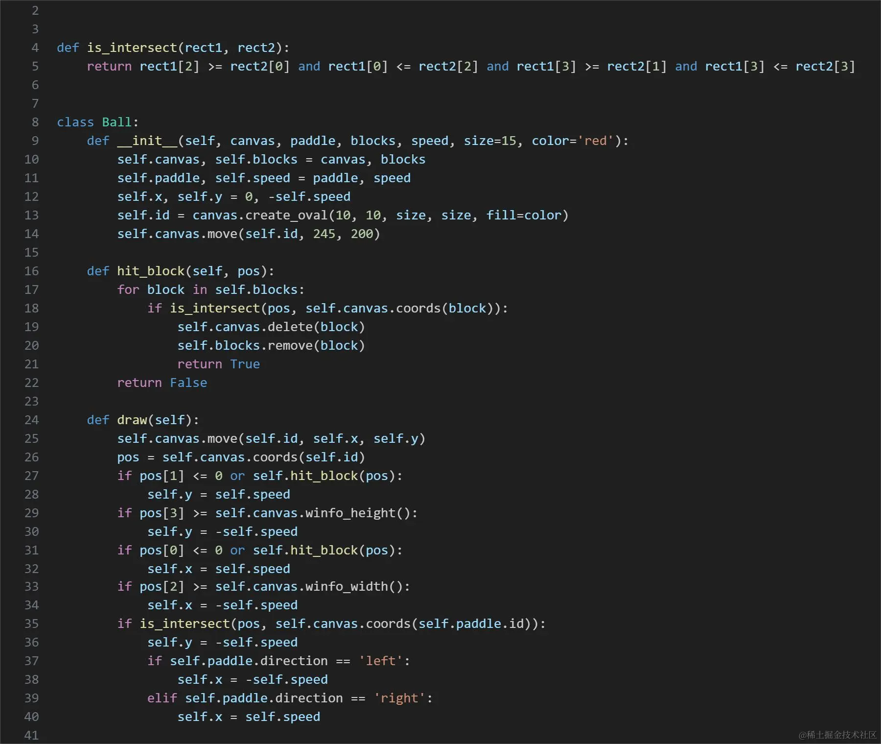Viewport: 881px width, 744px height.
Task: Place cursor on the __init__ method name
Action: click(147, 141)
